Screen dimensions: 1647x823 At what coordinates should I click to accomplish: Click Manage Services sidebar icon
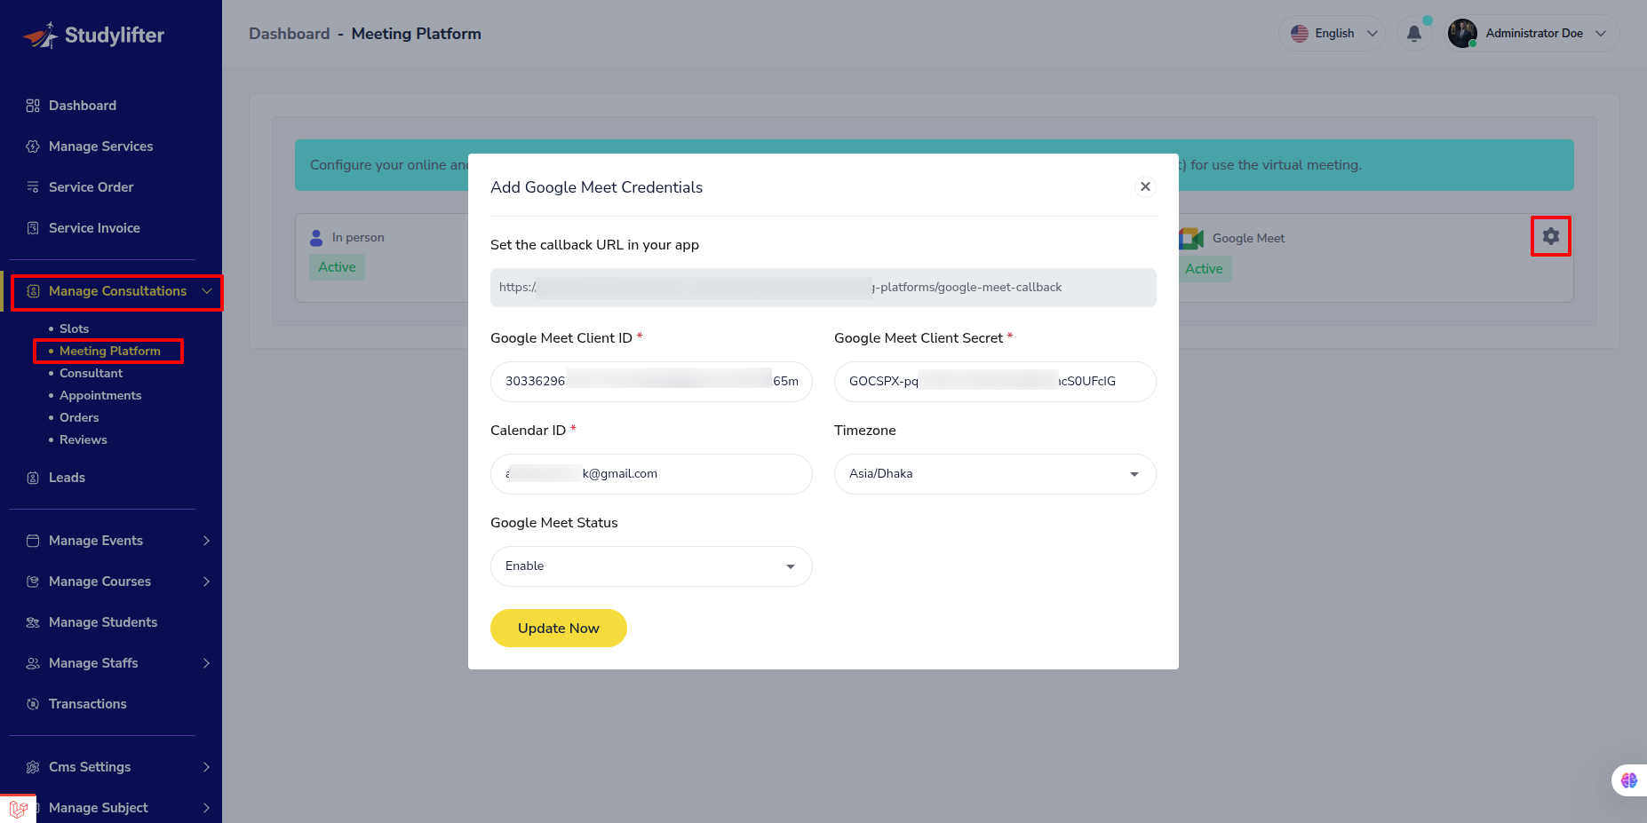pyautogui.click(x=33, y=146)
